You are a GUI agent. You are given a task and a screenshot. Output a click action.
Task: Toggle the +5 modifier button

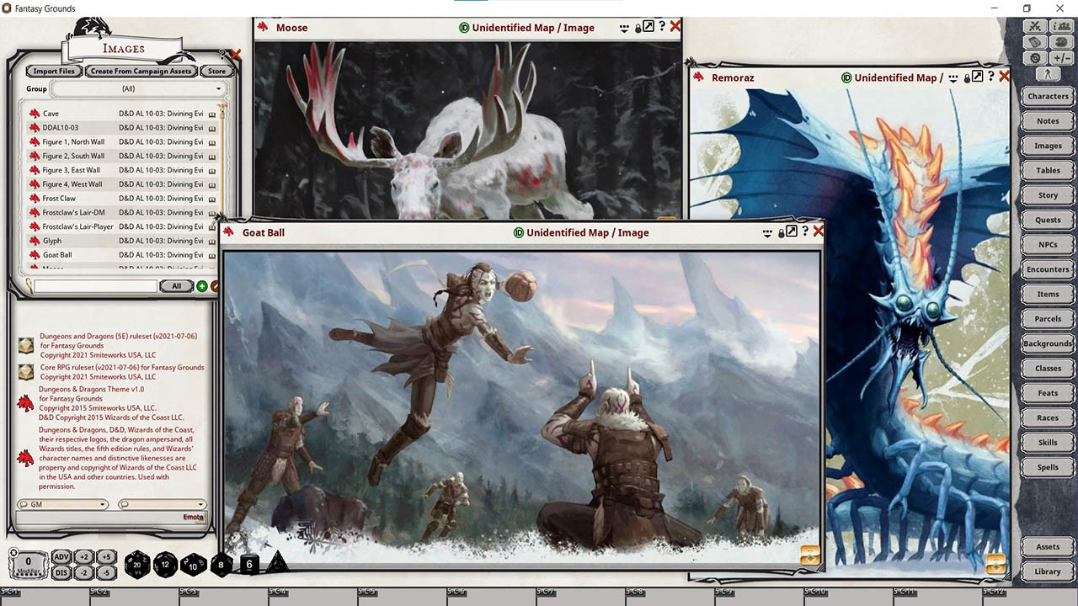105,557
